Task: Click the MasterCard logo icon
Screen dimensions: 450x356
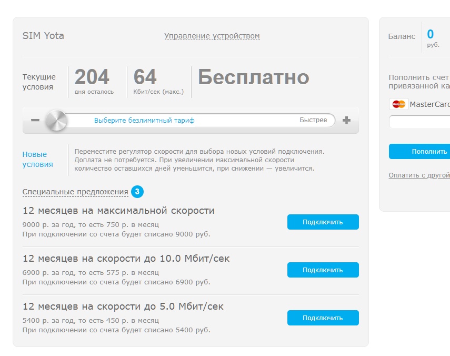Action: click(398, 104)
